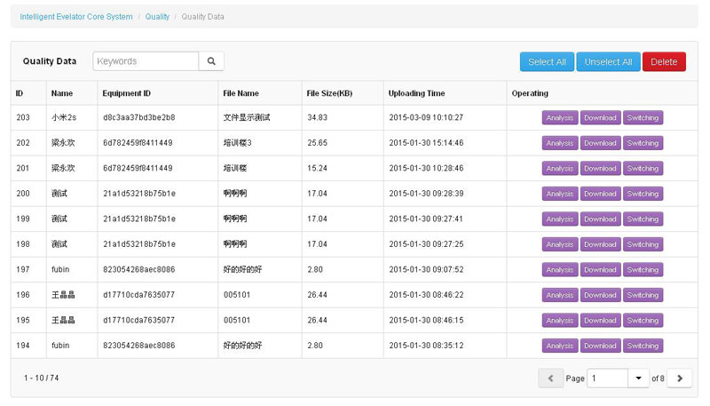This screenshot has height=406, width=710.
Task: Click Download for row ID 201
Action: click(600, 169)
